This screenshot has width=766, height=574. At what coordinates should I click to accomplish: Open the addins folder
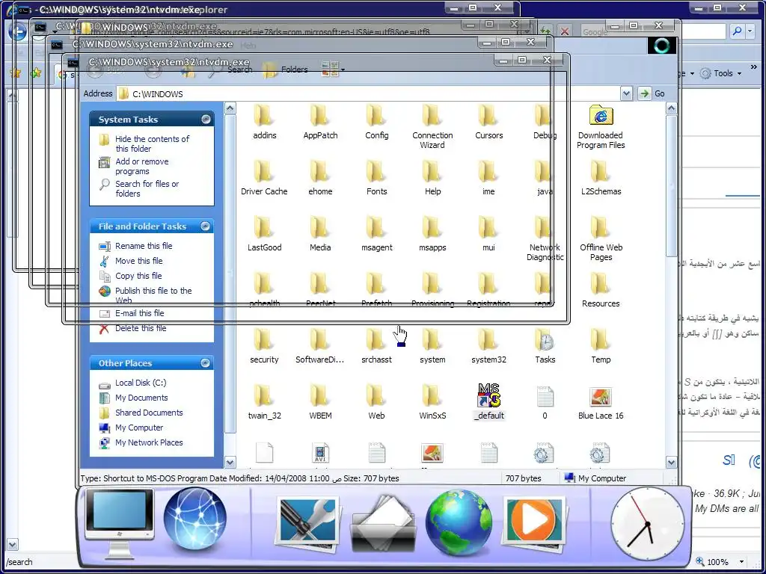[x=264, y=123]
